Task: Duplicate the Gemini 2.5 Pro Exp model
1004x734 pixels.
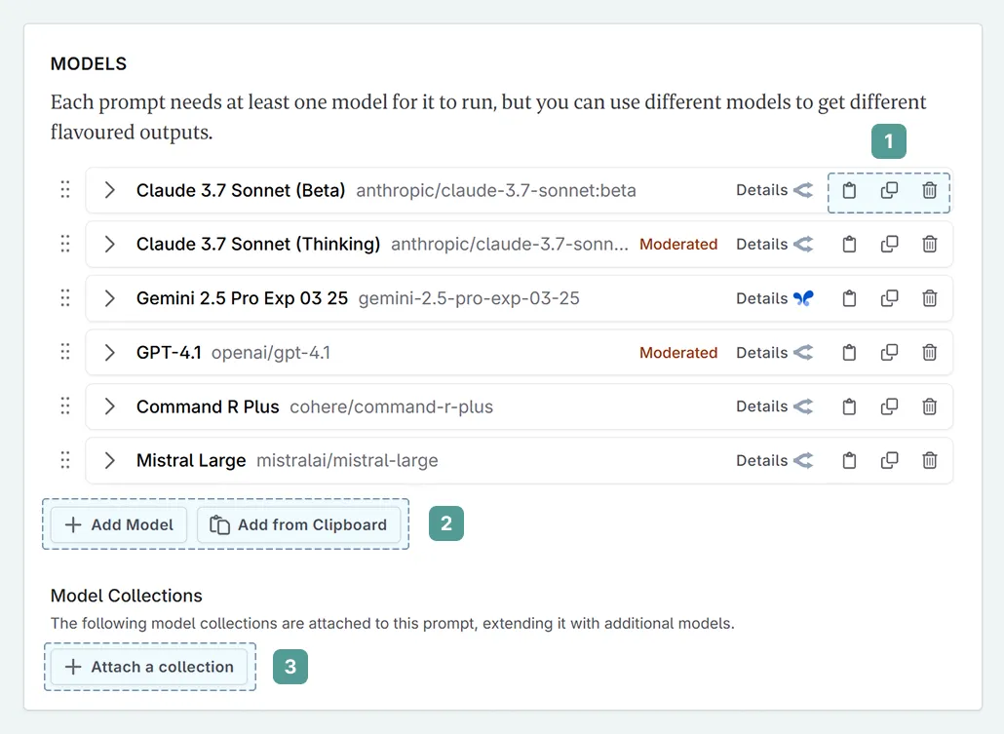Action: click(x=889, y=299)
